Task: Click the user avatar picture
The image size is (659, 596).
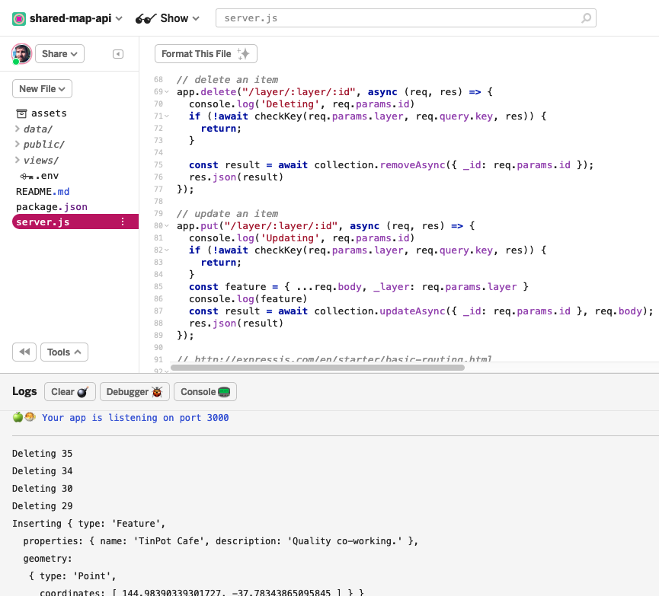Action: [x=22, y=53]
